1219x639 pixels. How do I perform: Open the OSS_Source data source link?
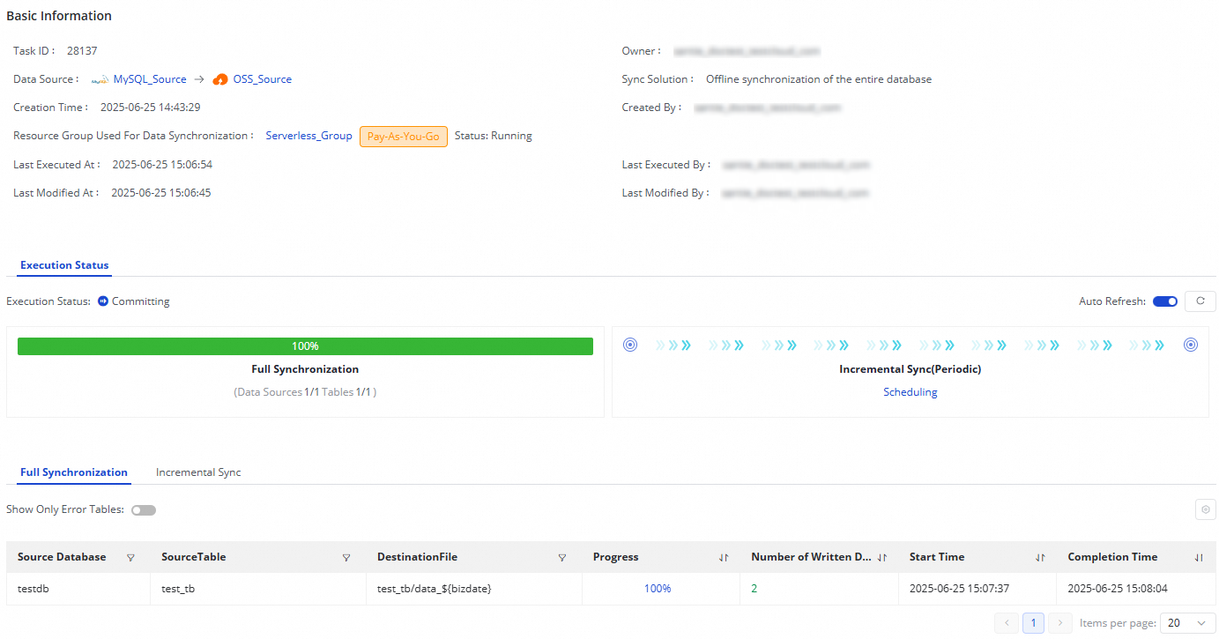[x=263, y=79]
